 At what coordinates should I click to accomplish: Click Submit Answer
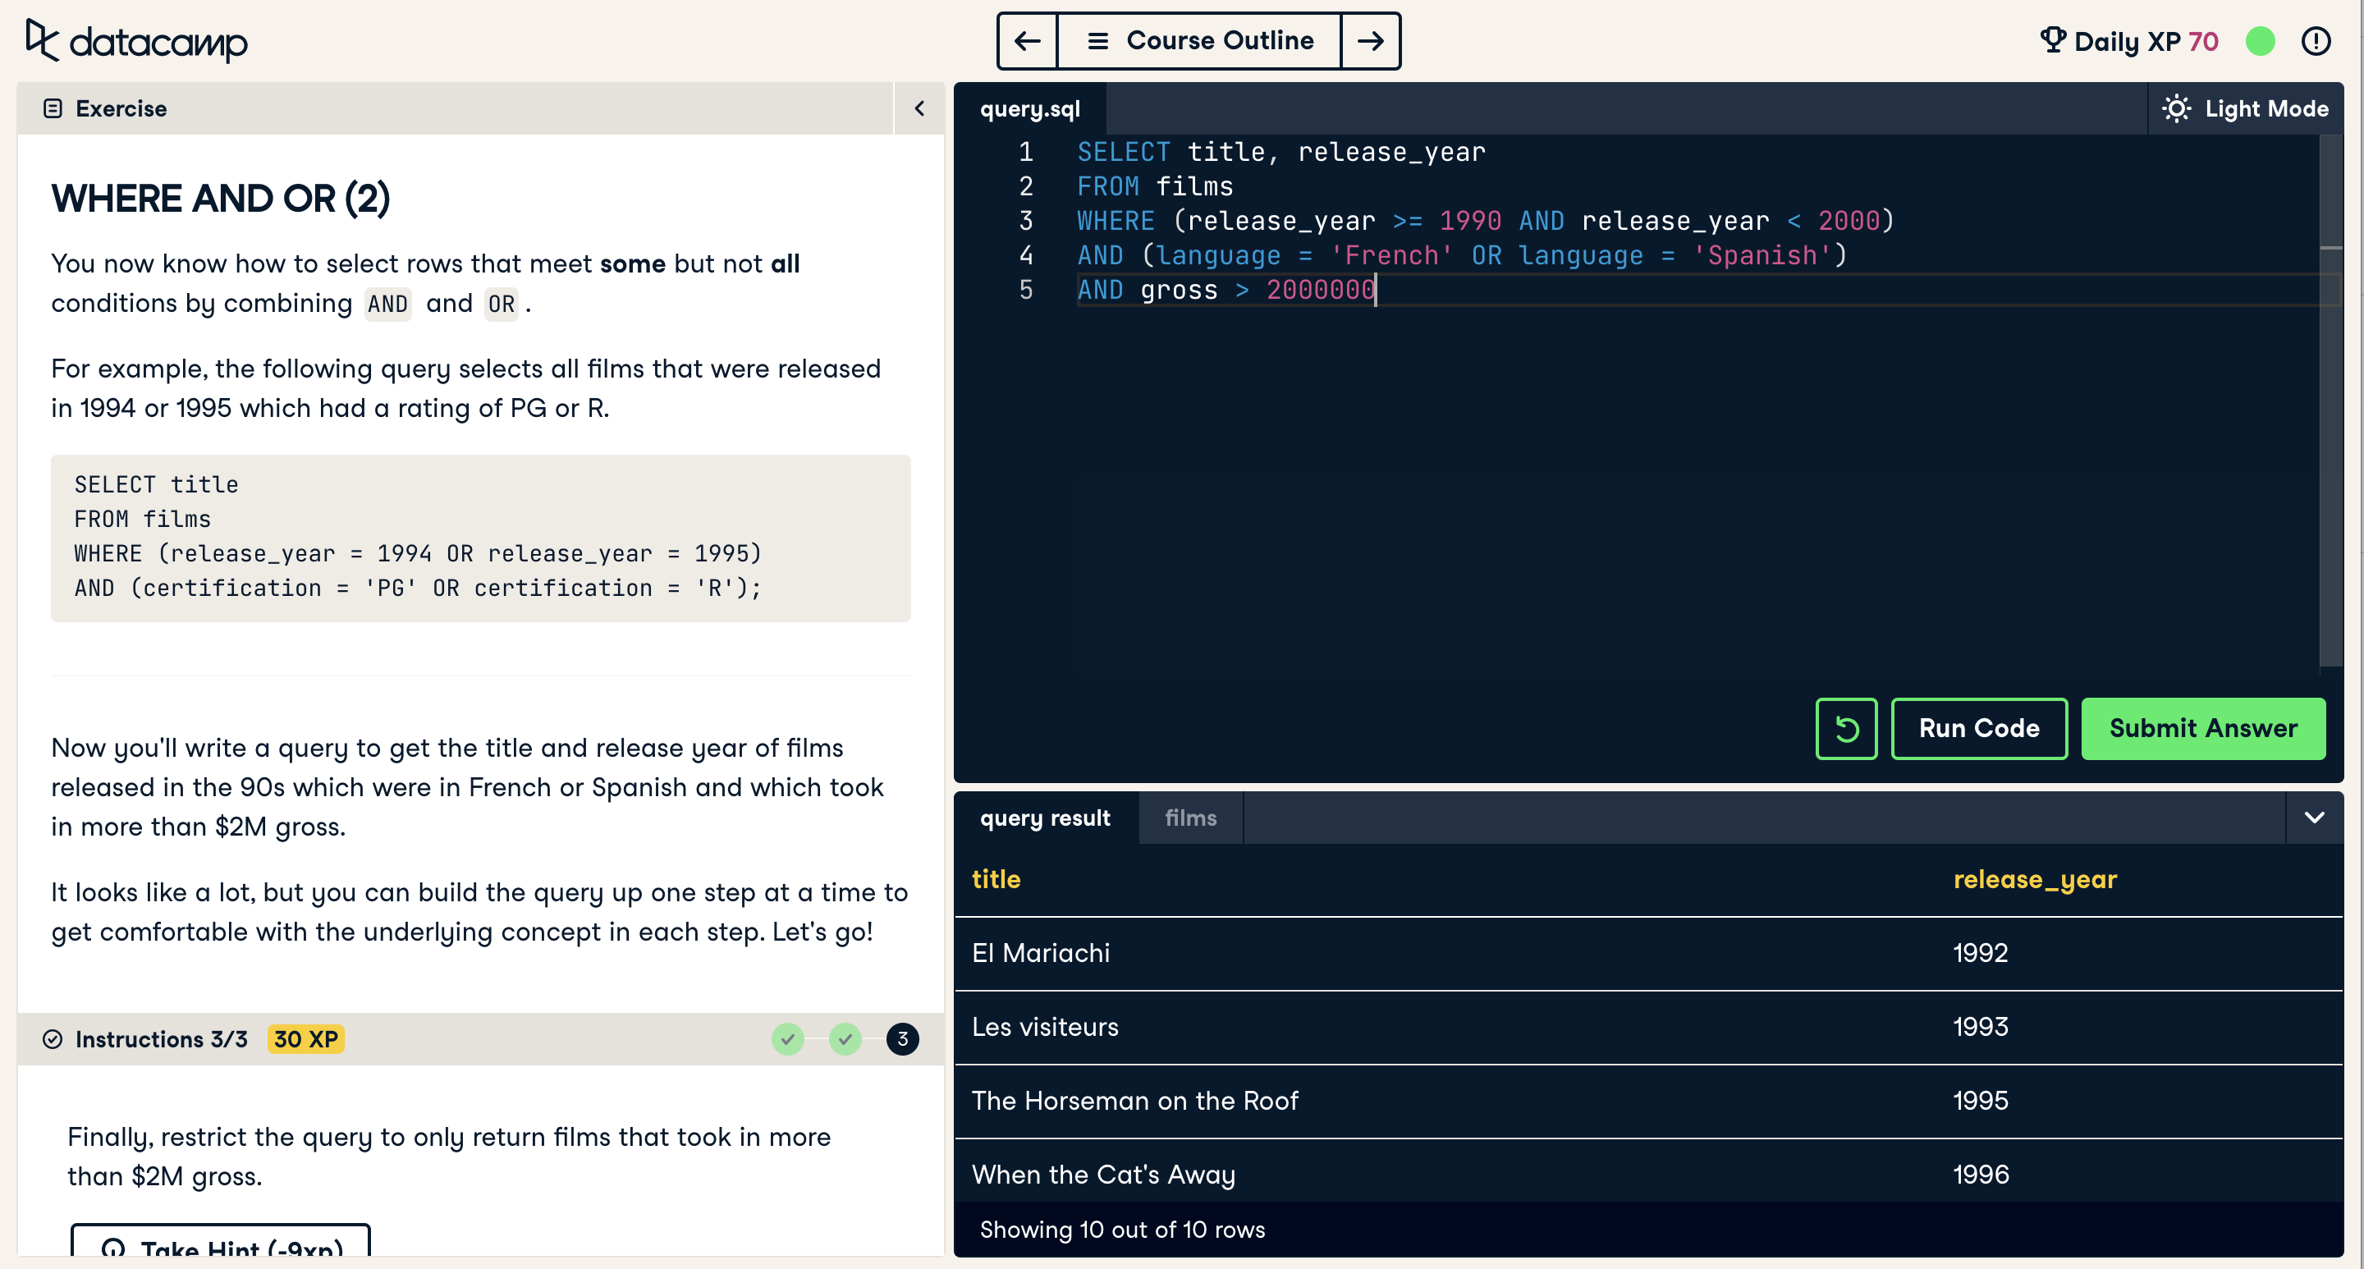(2202, 729)
